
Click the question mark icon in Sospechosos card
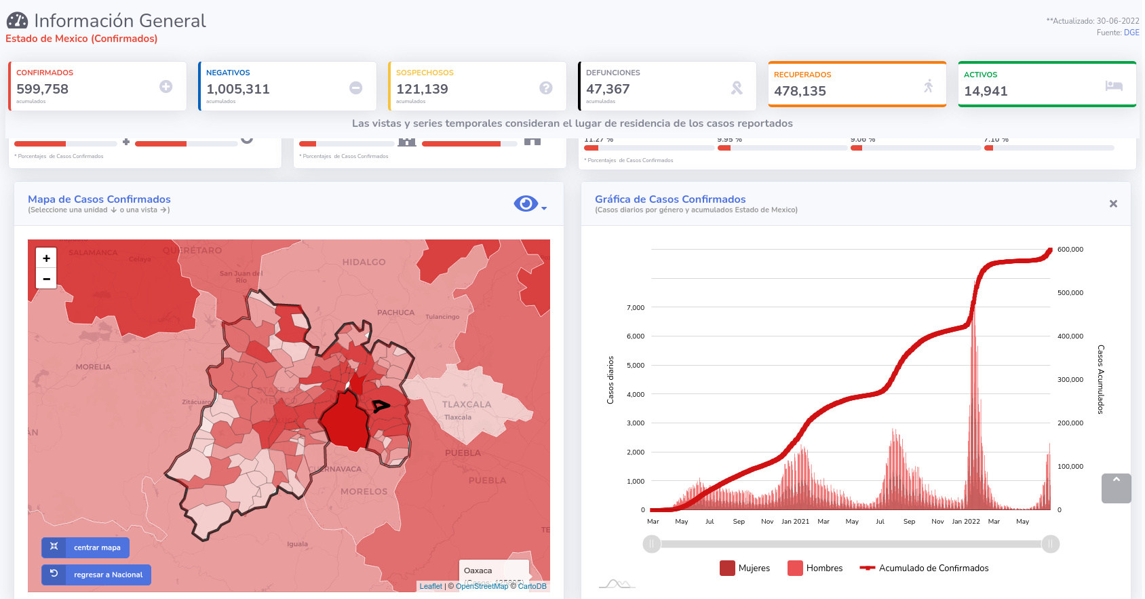point(545,88)
